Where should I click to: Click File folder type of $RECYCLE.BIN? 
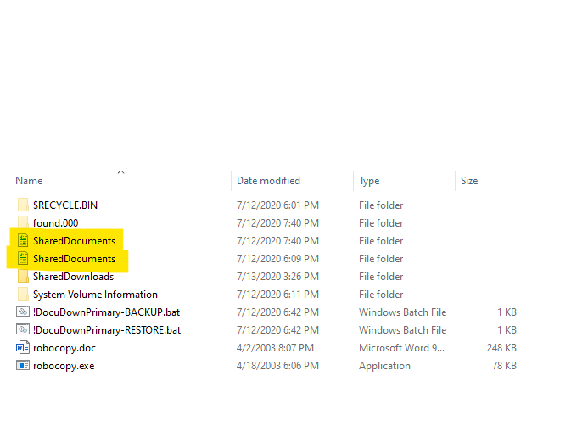click(x=381, y=205)
